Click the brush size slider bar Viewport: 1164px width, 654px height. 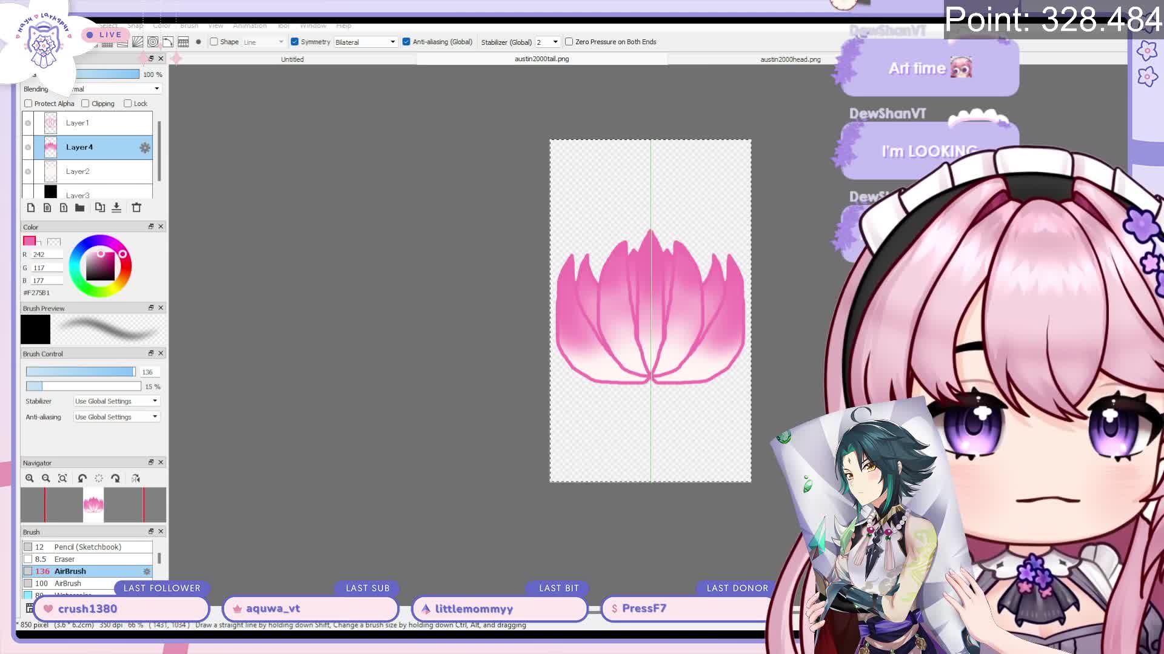coord(81,372)
